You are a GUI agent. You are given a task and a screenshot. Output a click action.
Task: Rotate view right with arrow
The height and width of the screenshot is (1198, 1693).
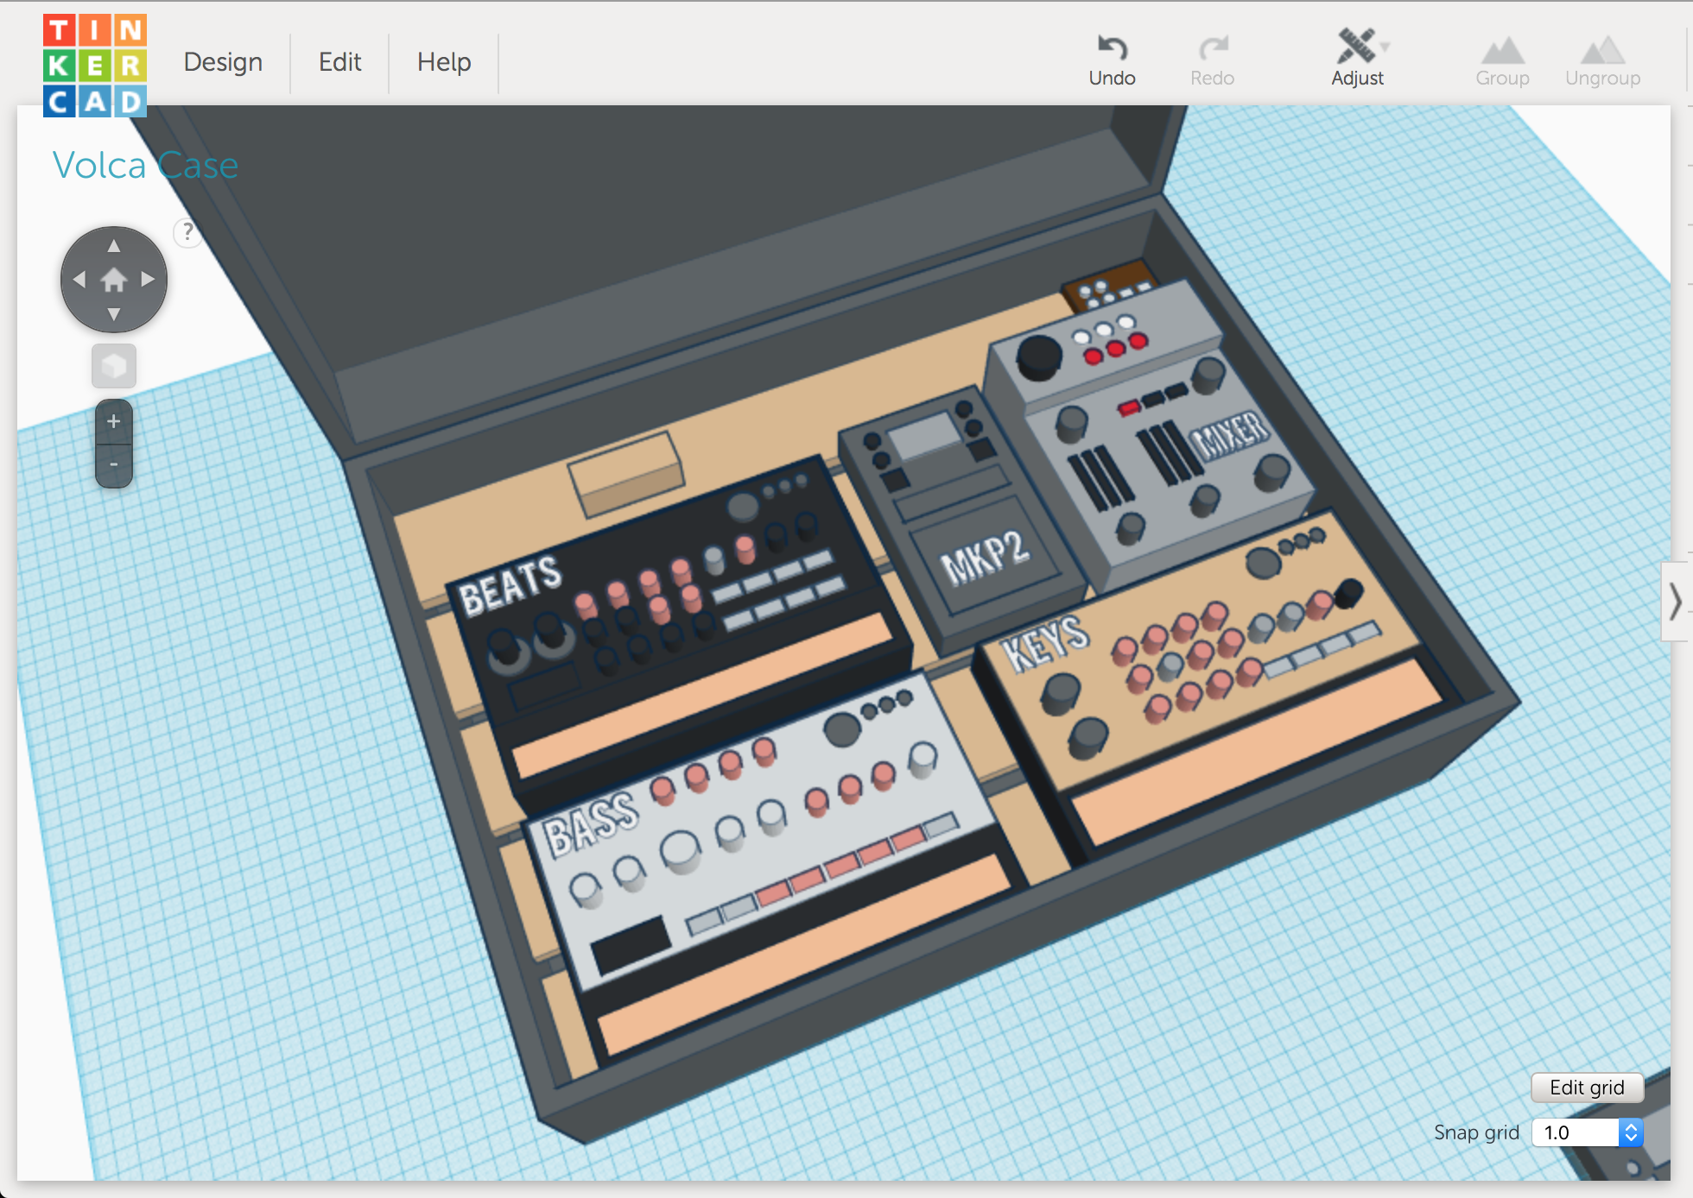click(148, 280)
